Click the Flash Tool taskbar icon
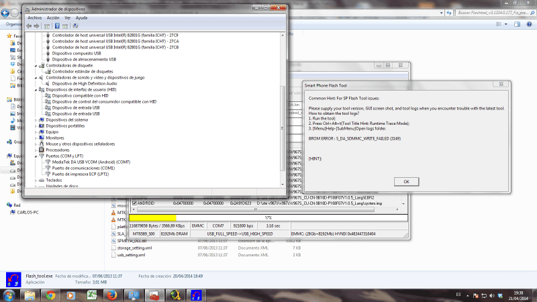Screen dimensions: 537x302 pyautogui.click(x=196, y=295)
